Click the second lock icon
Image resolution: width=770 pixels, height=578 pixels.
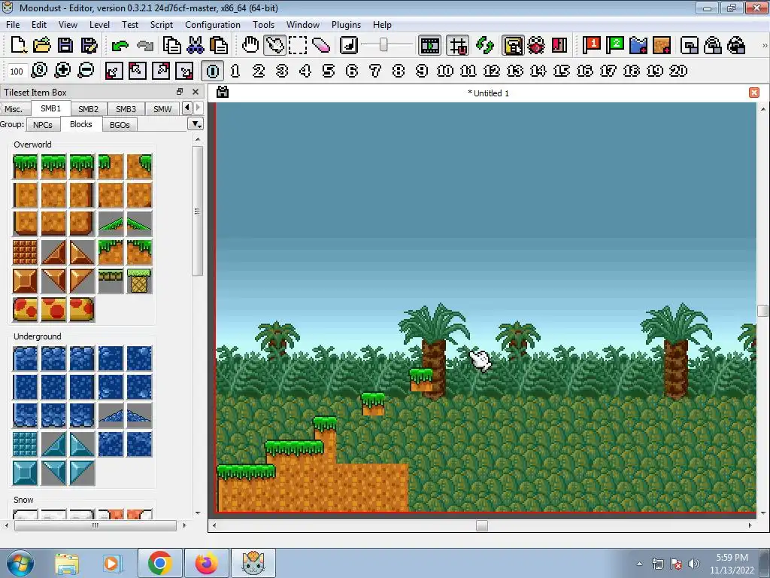(736, 45)
